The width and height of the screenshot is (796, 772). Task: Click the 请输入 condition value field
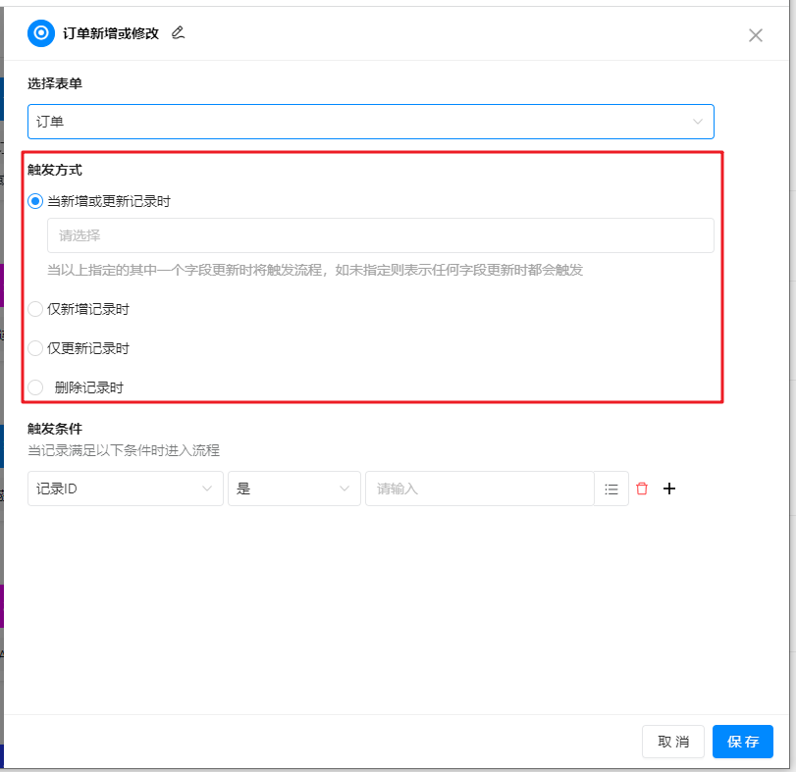479,489
